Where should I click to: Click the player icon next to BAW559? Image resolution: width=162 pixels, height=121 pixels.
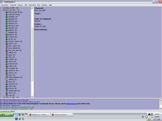(7, 19)
